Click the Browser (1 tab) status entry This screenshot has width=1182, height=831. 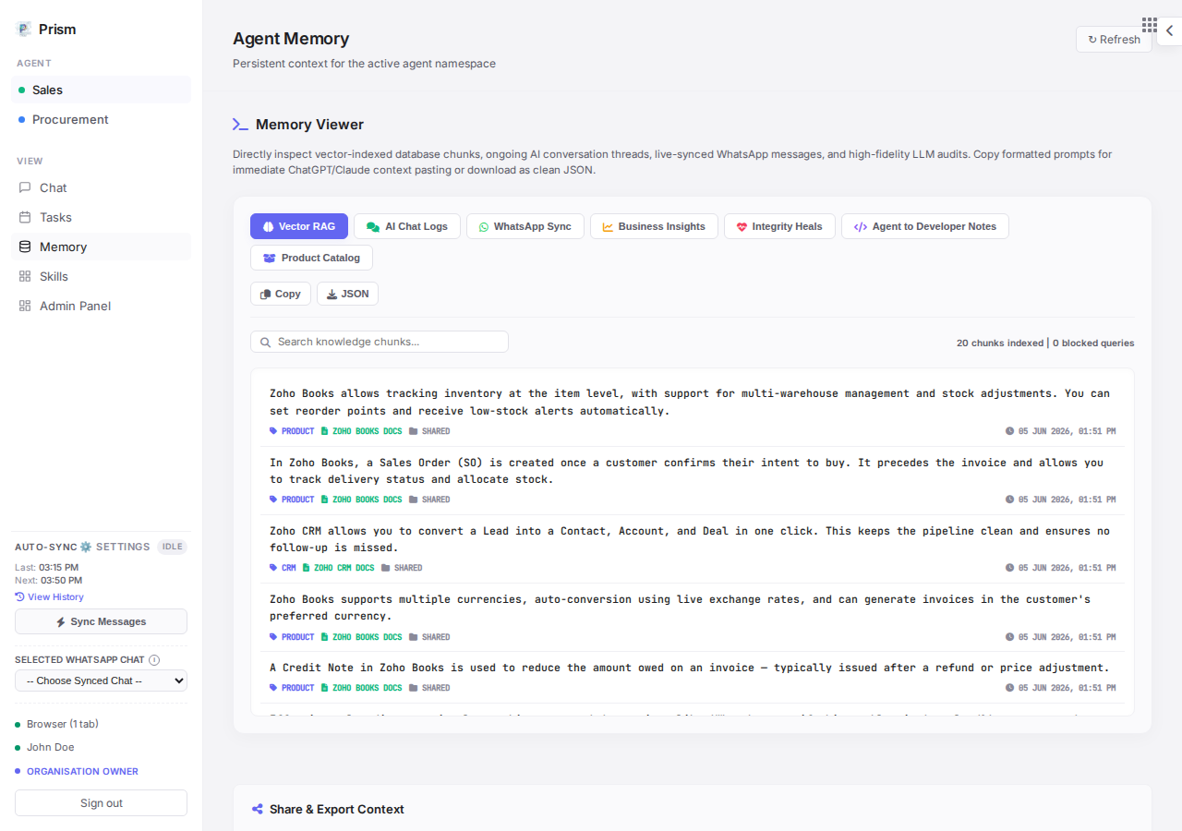(62, 724)
